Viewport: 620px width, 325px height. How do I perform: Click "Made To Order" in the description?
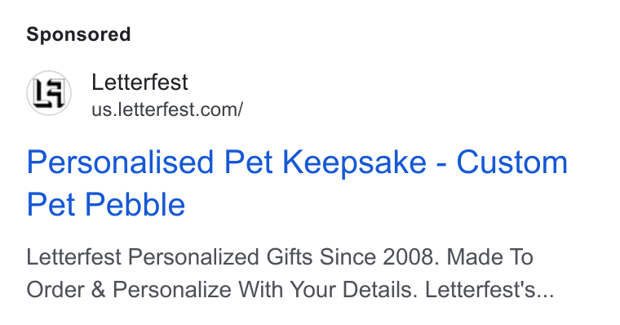tap(280, 273)
